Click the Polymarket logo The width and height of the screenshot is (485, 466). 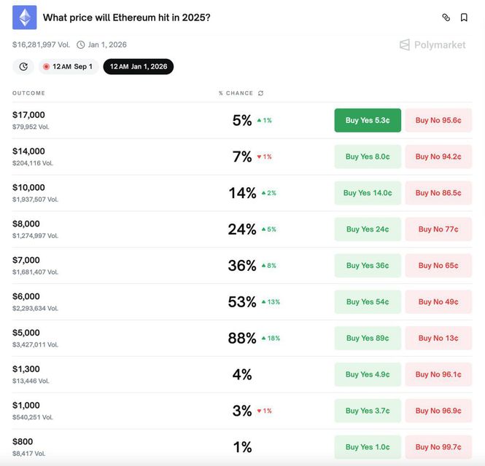(x=432, y=44)
